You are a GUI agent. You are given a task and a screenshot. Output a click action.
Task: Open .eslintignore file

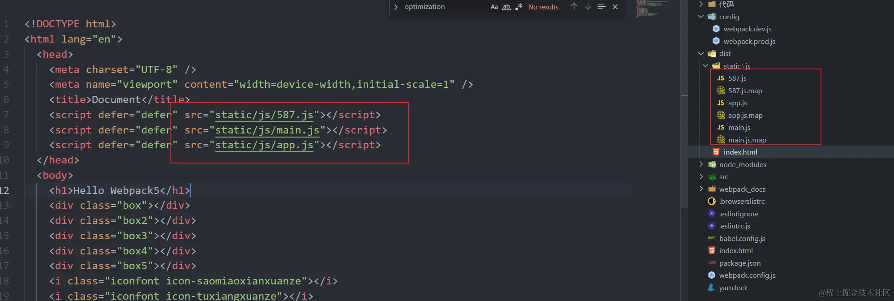coord(739,214)
